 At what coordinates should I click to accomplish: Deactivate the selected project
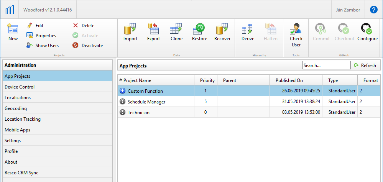tap(88, 45)
